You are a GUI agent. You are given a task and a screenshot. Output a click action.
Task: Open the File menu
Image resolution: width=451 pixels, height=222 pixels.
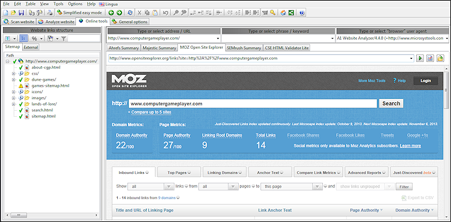[x=6, y=4]
